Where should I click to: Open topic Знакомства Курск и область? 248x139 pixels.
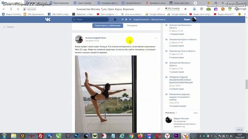(183, 39)
